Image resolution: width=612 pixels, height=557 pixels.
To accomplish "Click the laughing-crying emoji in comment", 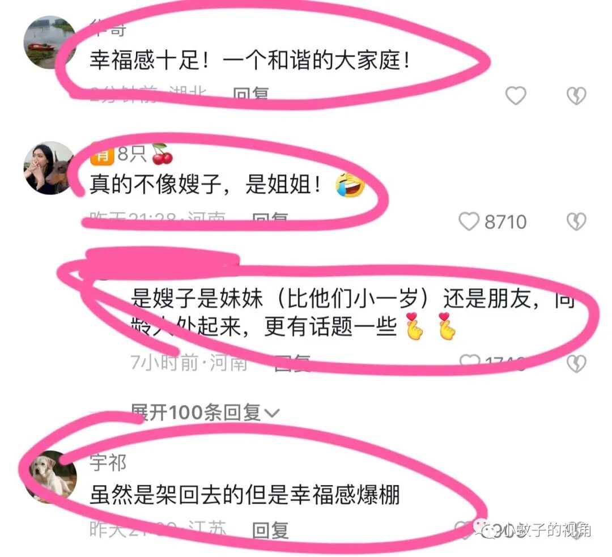I will (350, 185).
